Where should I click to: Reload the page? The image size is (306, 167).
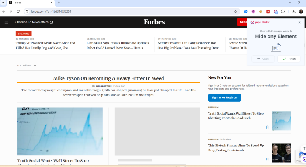[x=18, y=11]
